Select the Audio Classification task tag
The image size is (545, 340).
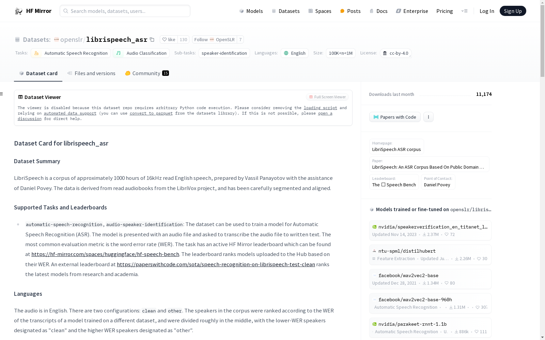click(141, 53)
